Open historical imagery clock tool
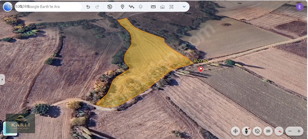Viewport: 308px width, 139px height. pos(110,7)
